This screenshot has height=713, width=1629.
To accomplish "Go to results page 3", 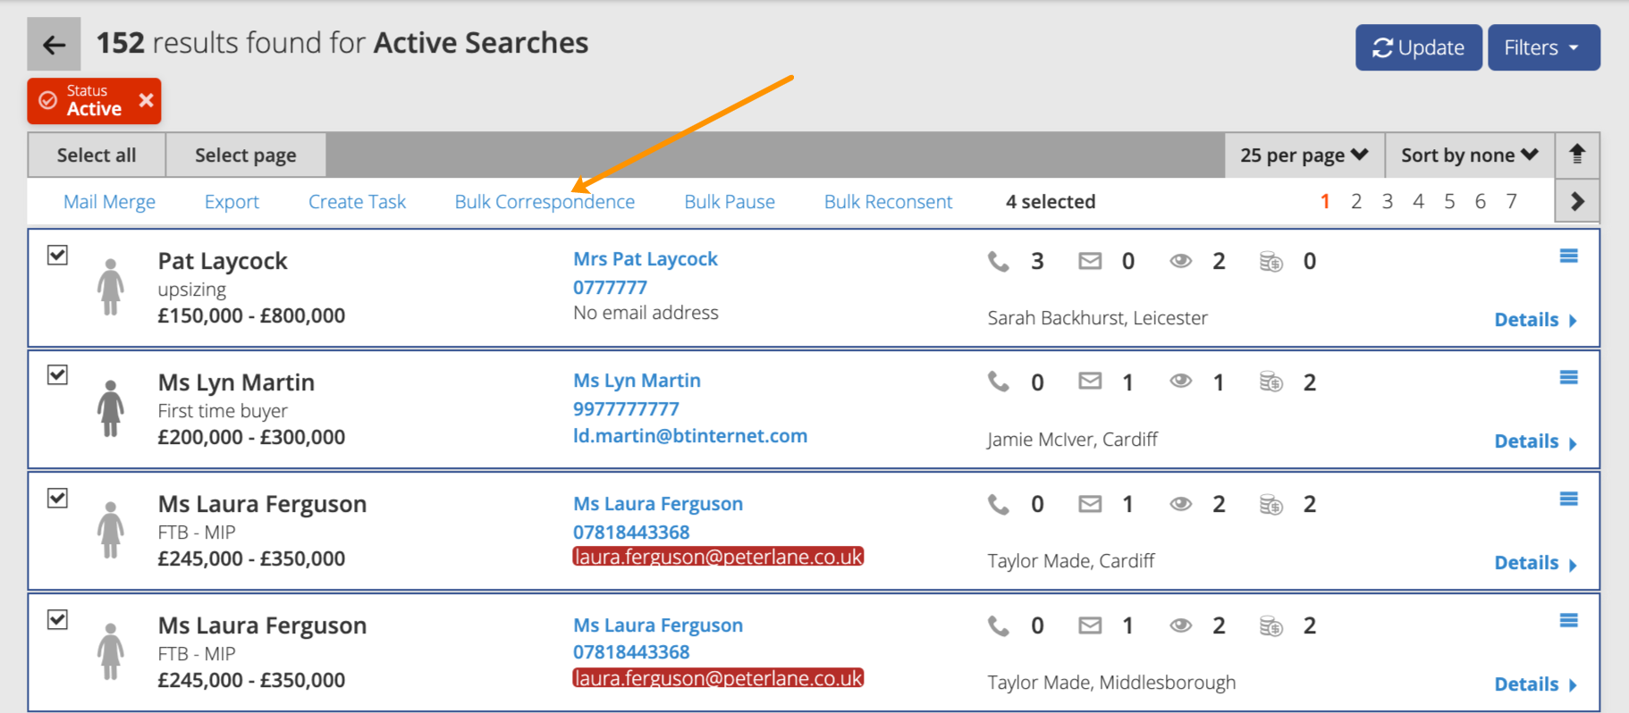I will 1388,202.
